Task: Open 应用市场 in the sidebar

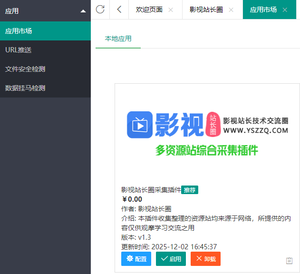Action: click(45, 31)
